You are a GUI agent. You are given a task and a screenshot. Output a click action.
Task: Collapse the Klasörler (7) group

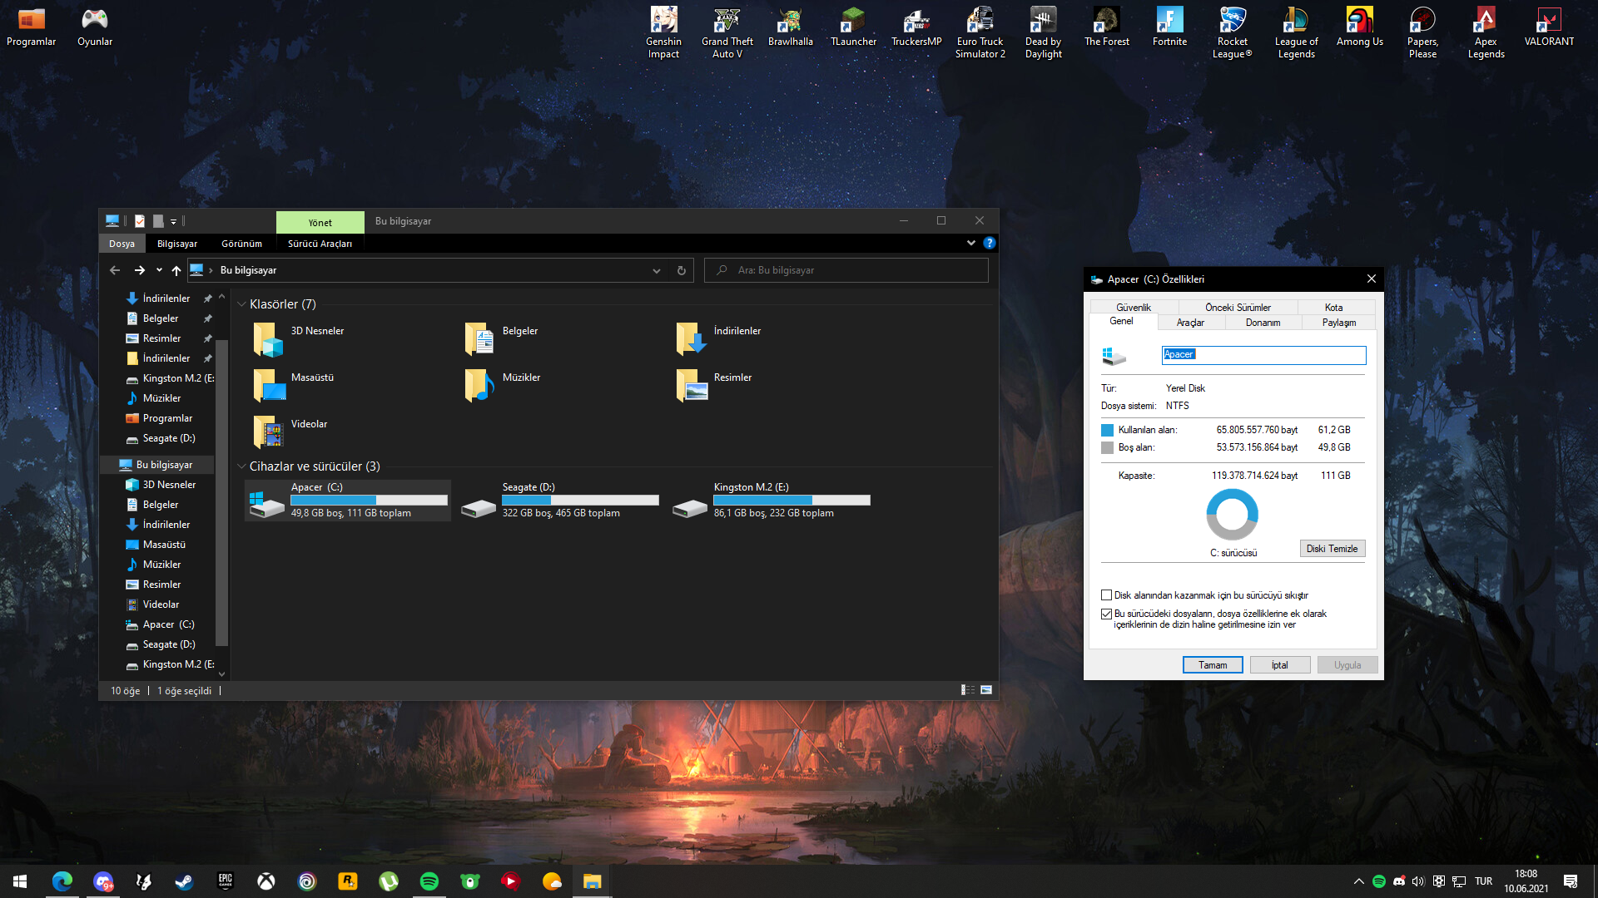(241, 304)
